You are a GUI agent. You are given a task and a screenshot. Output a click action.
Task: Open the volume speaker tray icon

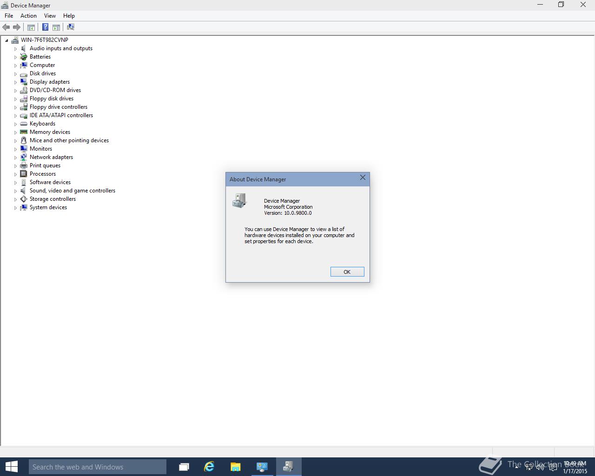tap(540, 467)
